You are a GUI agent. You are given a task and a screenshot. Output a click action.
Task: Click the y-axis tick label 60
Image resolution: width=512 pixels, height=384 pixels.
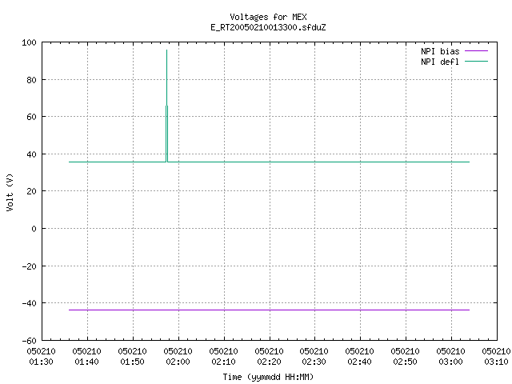pyautogui.click(x=31, y=117)
